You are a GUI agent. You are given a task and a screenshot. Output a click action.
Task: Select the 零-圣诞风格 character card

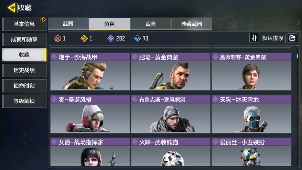click(x=90, y=114)
